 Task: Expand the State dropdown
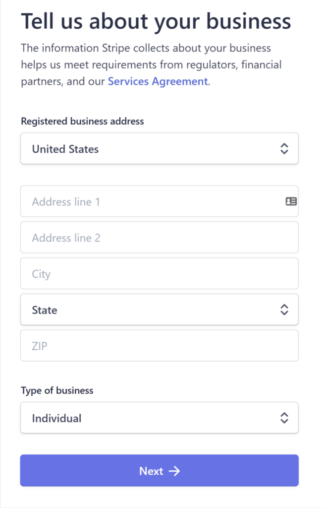click(x=159, y=310)
